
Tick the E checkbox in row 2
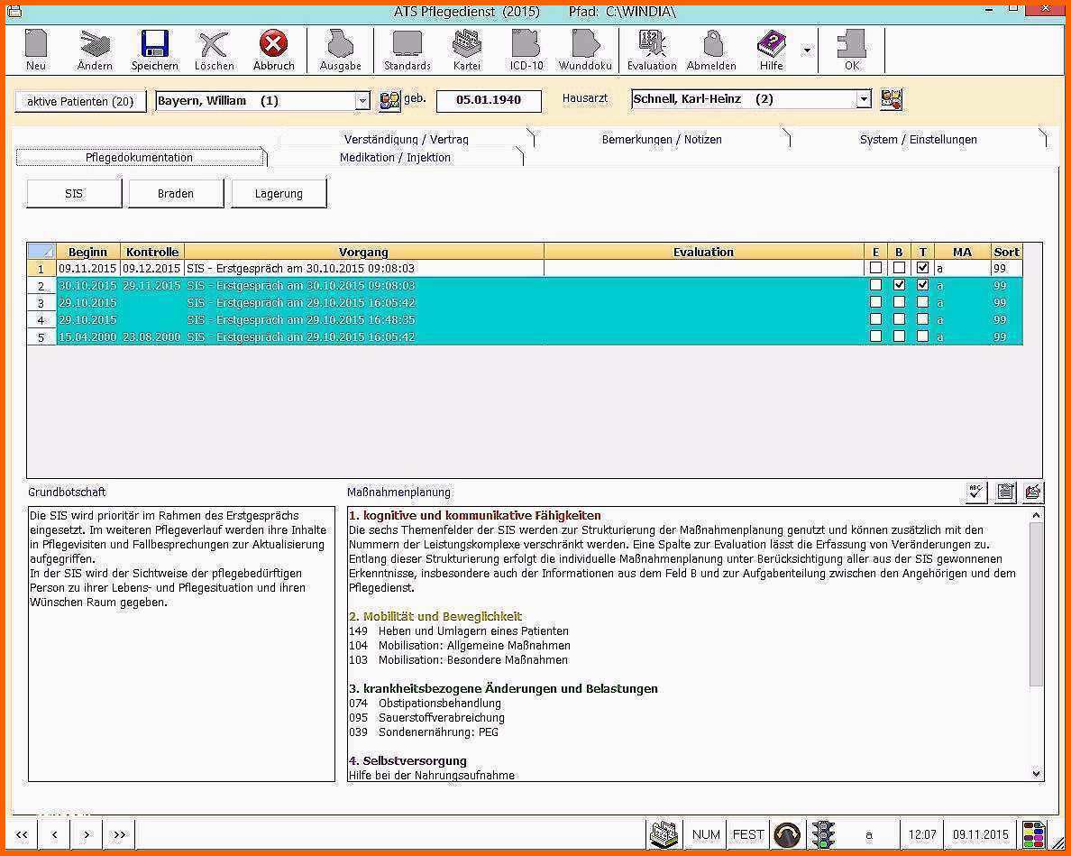tap(875, 285)
